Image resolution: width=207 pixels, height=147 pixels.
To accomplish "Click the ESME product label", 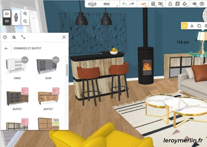I will tap(17, 78).
